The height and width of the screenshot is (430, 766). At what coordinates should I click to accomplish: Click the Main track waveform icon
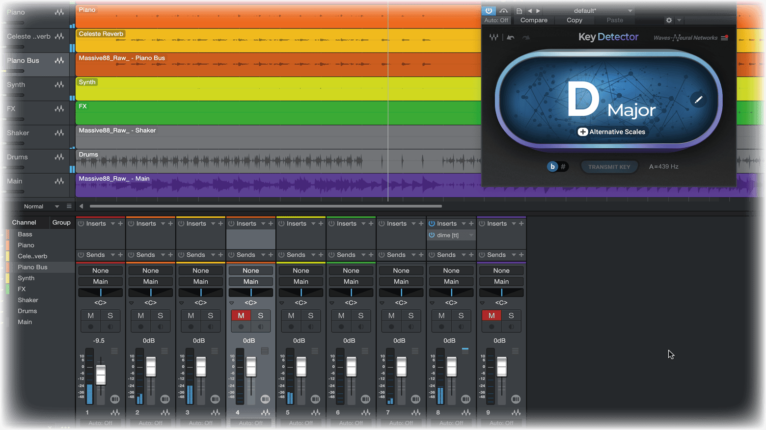pos(59,181)
